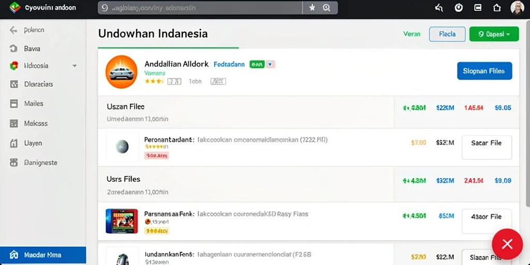Expand the Idicosia sidebar dropdown arrow

tap(75, 66)
